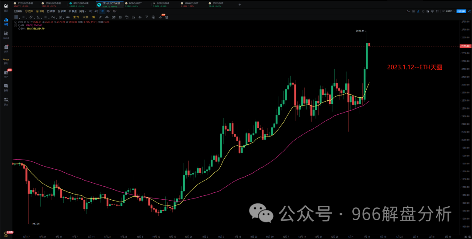Select the triangle shape drawing tool
Image resolution: width=472 pixels, height=239 pixels.
click(x=38, y=17)
